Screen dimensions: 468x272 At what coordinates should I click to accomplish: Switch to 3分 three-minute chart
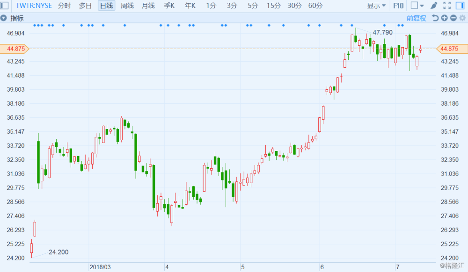(x=232, y=6)
